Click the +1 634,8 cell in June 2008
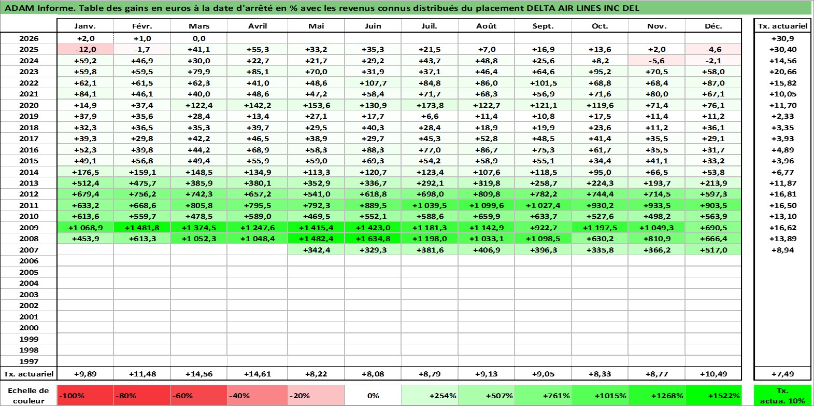 click(x=373, y=239)
